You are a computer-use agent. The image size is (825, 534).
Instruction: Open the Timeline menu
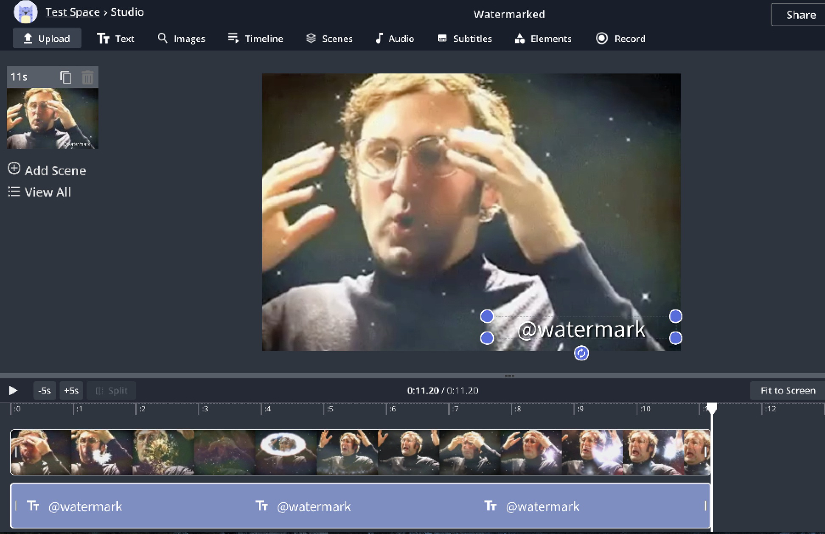tap(255, 39)
